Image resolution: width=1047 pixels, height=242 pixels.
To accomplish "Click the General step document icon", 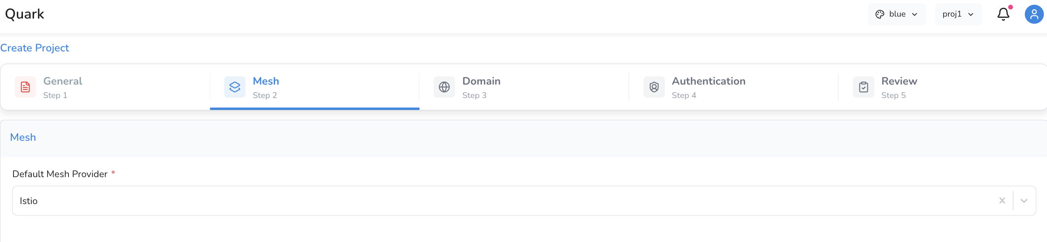I will [25, 87].
